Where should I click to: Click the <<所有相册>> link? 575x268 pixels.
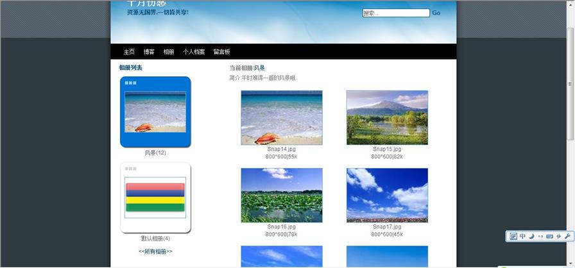tap(155, 251)
